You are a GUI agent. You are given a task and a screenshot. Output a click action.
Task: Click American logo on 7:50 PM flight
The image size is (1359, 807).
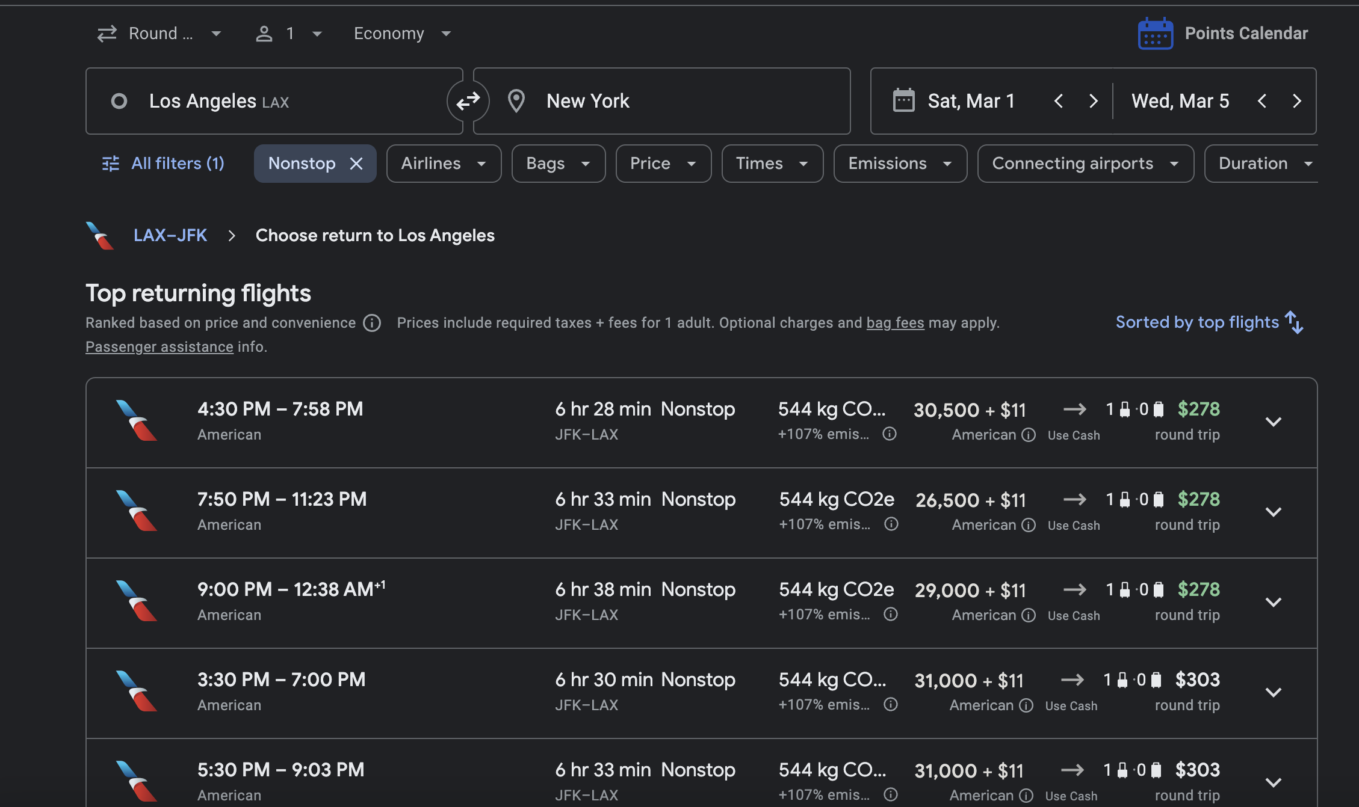137,511
